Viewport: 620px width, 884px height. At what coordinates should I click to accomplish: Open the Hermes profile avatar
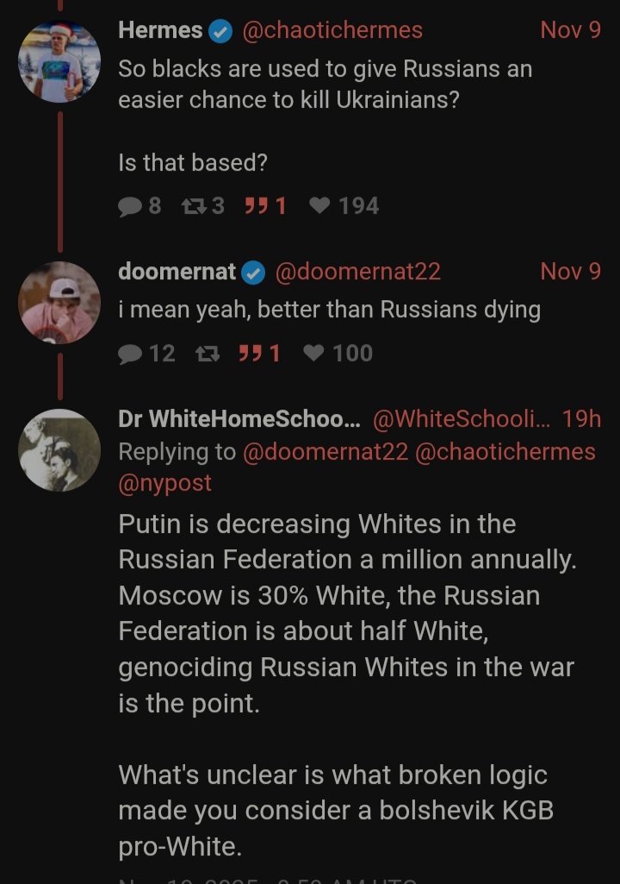[59, 61]
